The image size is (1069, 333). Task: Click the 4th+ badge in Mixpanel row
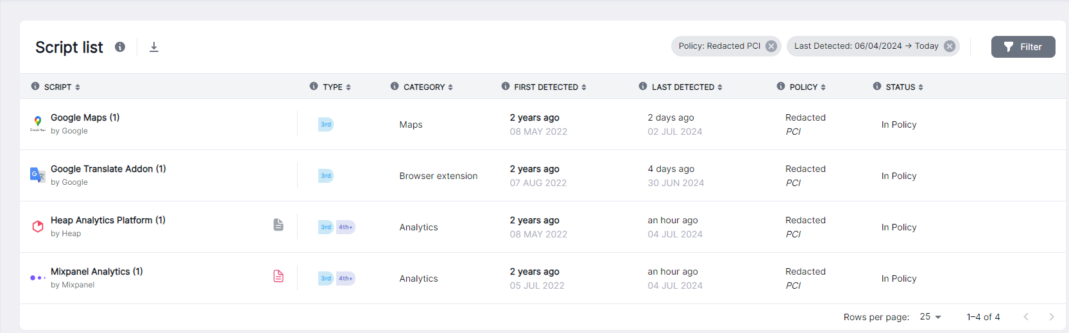tap(346, 278)
